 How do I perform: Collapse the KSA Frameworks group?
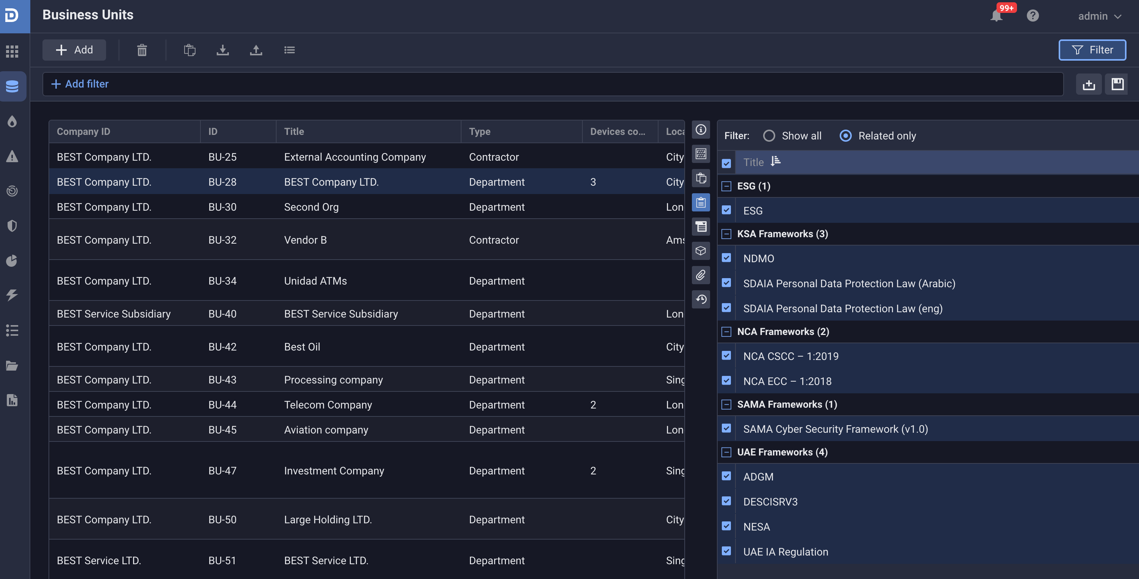(726, 234)
